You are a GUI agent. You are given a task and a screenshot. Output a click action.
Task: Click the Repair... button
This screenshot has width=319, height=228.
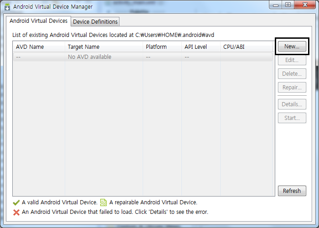pos(292,88)
